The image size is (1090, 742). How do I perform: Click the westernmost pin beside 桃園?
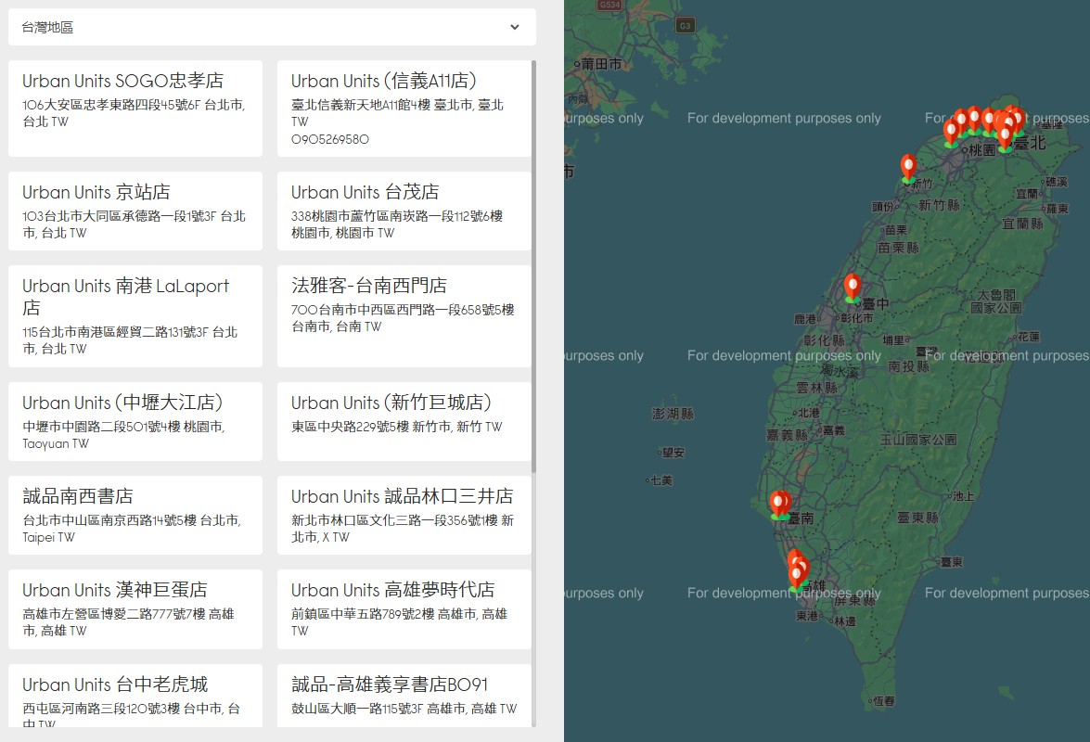tap(951, 132)
